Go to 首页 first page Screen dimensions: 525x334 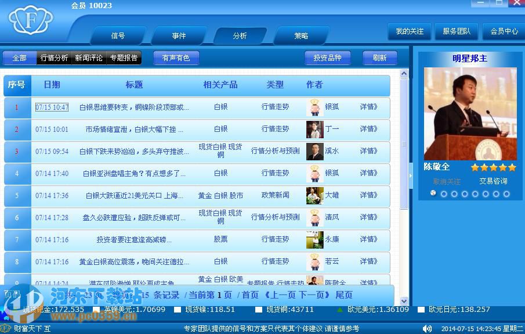250,295
